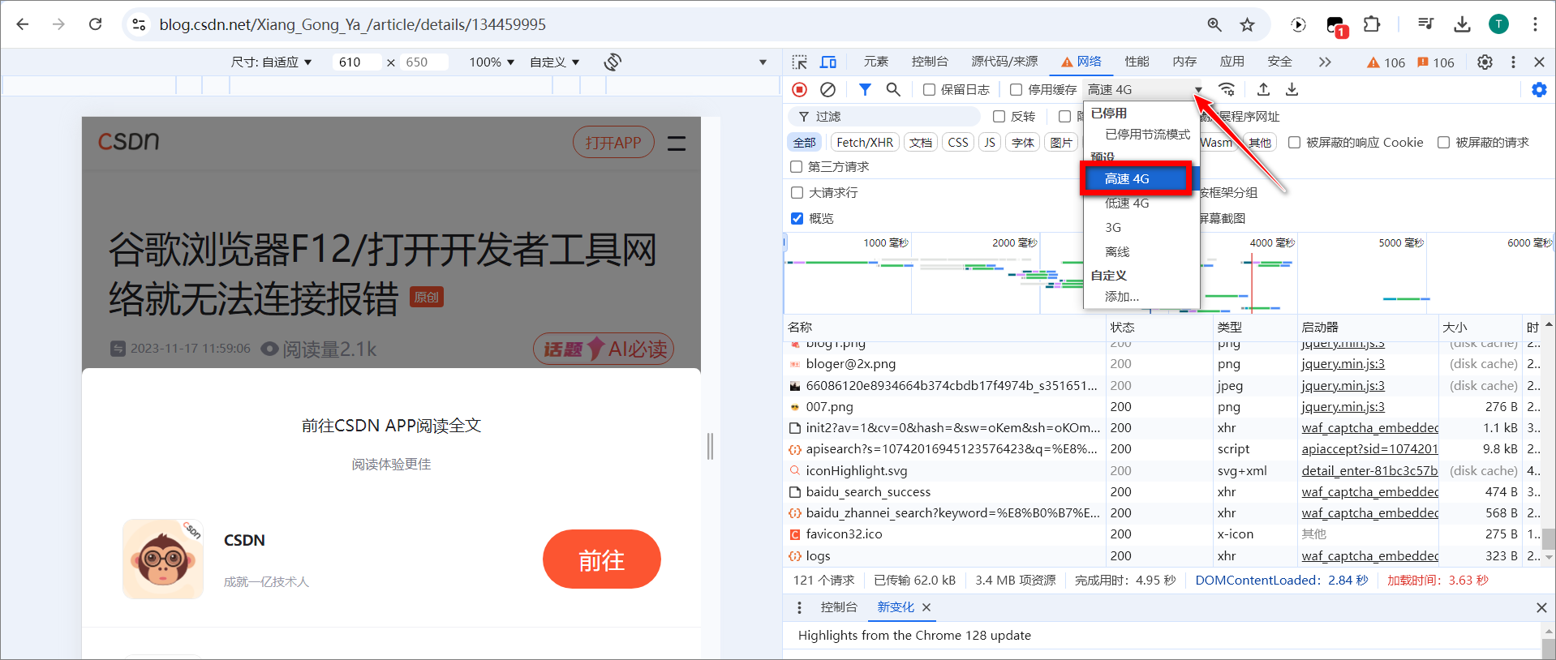The width and height of the screenshot is (1556, 660).
Task: Click the width input showing 610
Action: click(356, 62)
